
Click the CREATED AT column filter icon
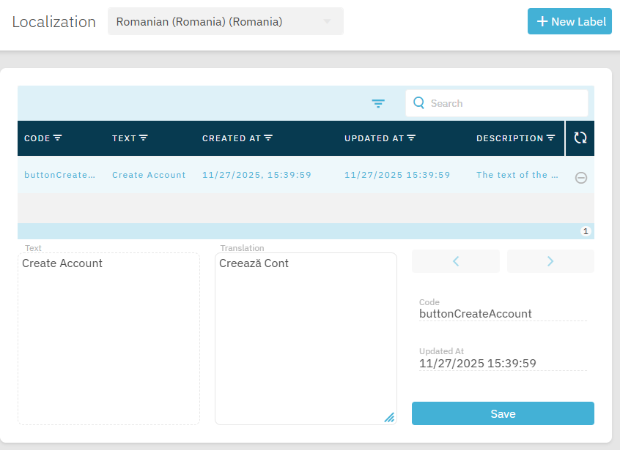(268, 138)
